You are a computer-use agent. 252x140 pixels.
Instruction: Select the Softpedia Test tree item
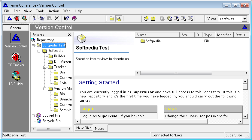(x=54, y=45)
